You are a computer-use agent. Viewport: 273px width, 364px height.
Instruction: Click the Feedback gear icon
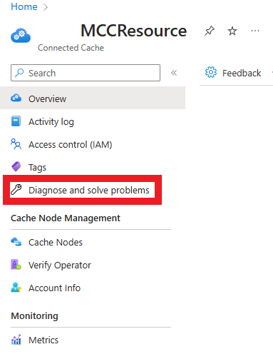pyautogui.click(x=211, y=72)
